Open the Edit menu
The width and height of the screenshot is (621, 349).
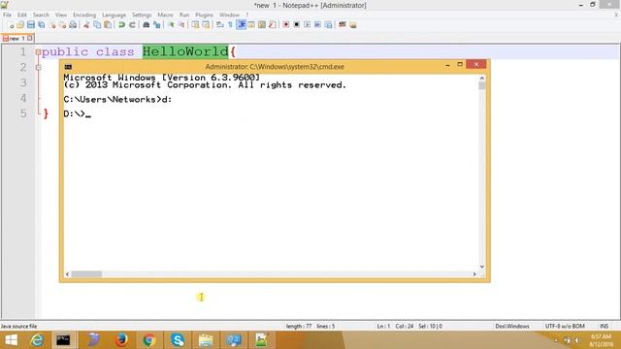(21, 15)
